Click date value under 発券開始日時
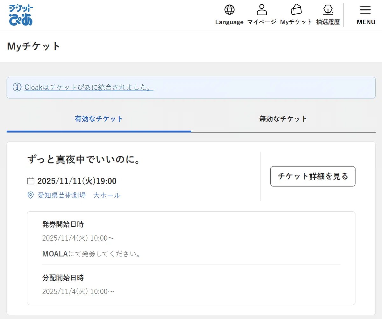This screenshot has width=382, height=319. tap(78, 238)
